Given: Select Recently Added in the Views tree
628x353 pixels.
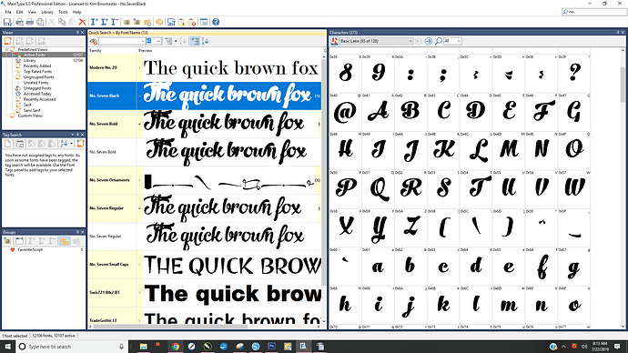Looking at the screenshot, I should pyautogui.click(x=37, y=66).
